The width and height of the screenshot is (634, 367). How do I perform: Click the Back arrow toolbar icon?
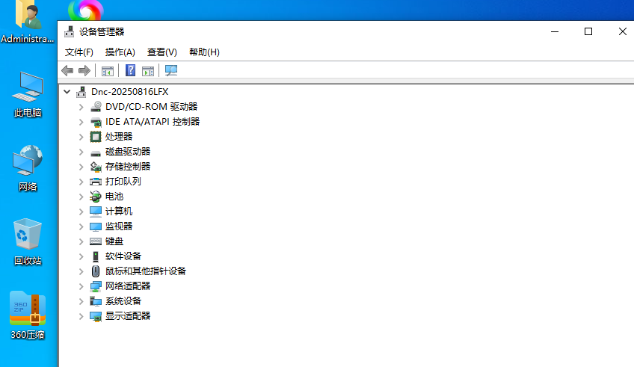pos(67,71)
